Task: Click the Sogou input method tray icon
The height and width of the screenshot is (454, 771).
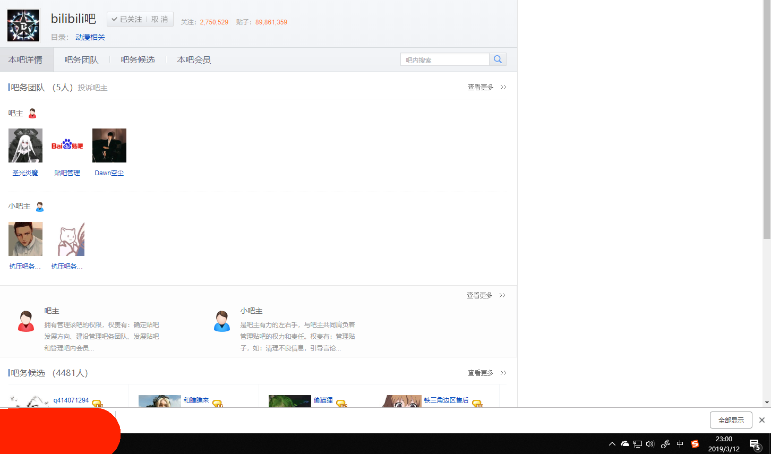Action: point(695,444)
